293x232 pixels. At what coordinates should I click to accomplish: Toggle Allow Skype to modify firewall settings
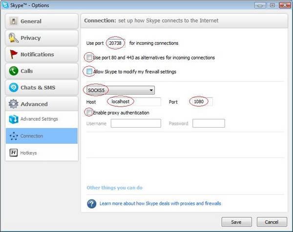coord(89,71)
